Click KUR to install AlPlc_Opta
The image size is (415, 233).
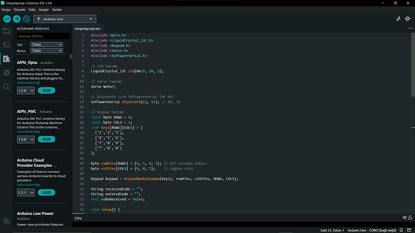46,90
